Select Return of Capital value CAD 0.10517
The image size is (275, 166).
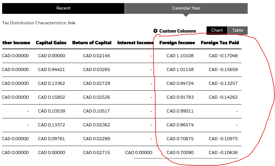96,111
